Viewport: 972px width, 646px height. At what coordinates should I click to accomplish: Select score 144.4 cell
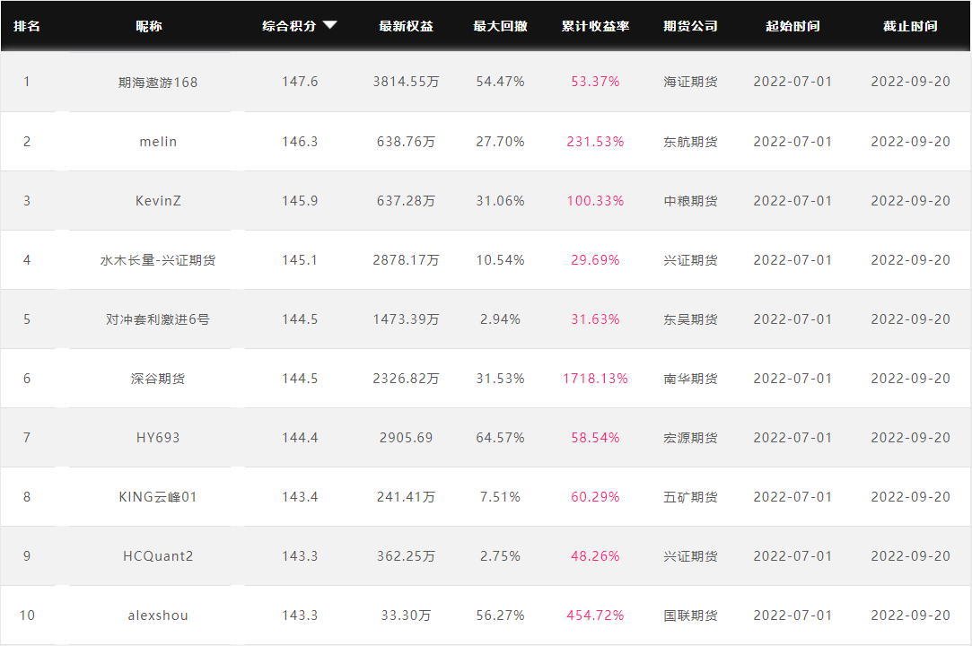pos(300,438)
